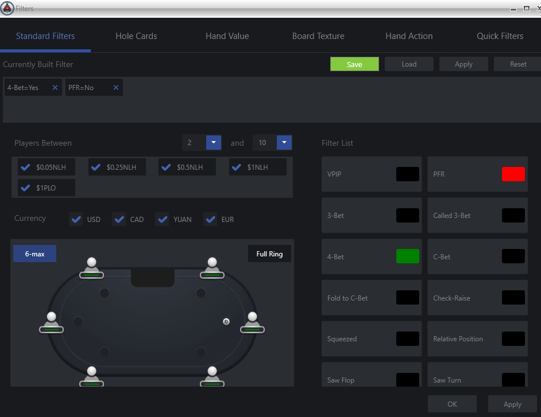Click the C-Bet filter swatch
541x417 pixels.
coord(513,256)
